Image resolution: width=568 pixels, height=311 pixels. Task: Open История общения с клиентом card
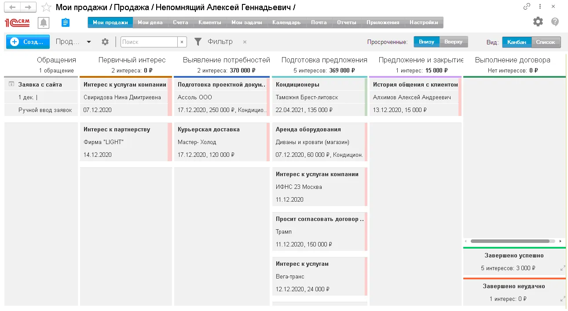[x=415, y=97]
